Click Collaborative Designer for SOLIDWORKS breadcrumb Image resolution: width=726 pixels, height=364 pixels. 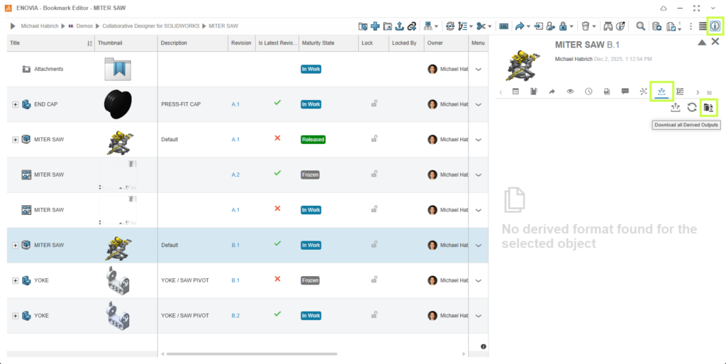pyautogui.click(x=151, y=26)
